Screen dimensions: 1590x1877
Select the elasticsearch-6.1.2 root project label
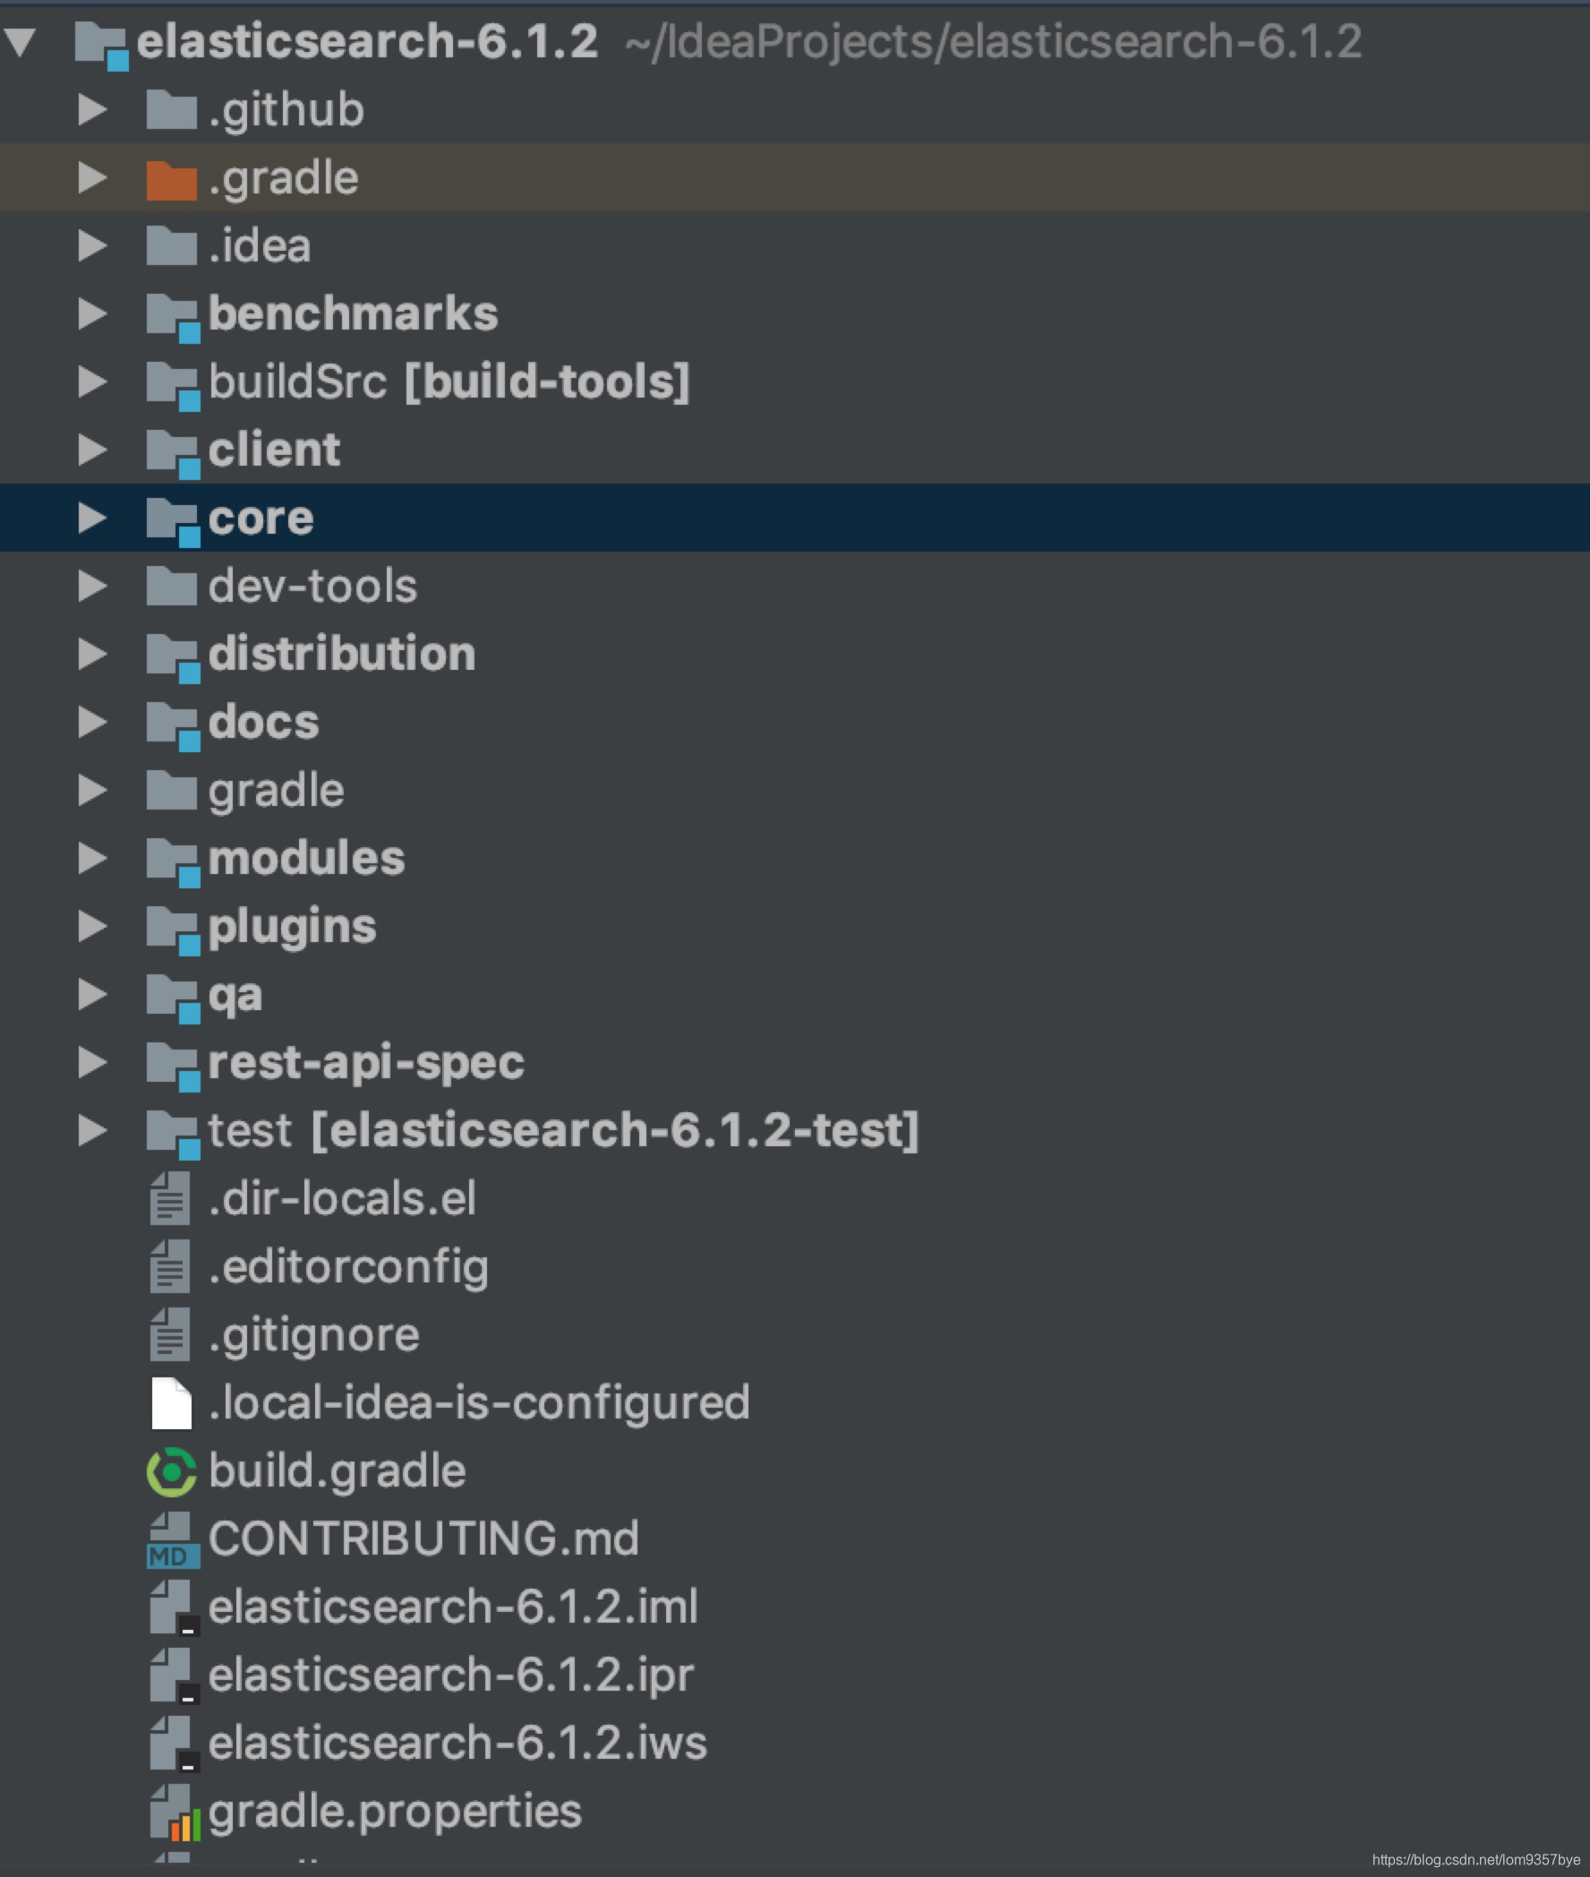(367, 41)
